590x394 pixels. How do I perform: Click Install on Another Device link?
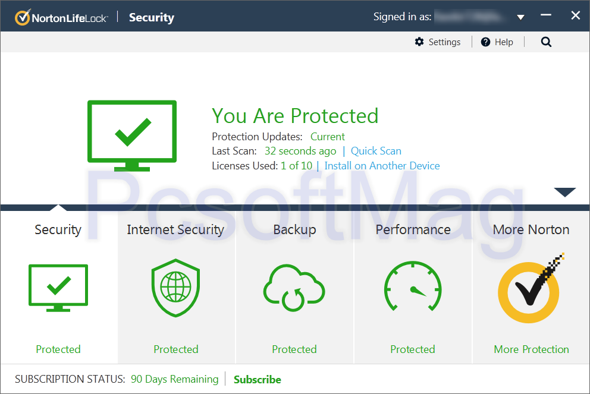(x=382, y=166)
